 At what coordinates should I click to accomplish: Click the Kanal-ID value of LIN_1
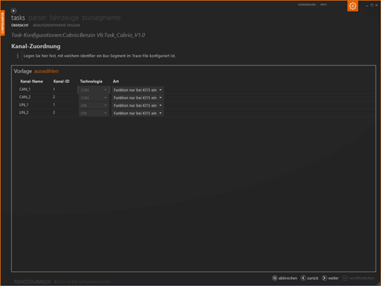[x=54, y=104]
